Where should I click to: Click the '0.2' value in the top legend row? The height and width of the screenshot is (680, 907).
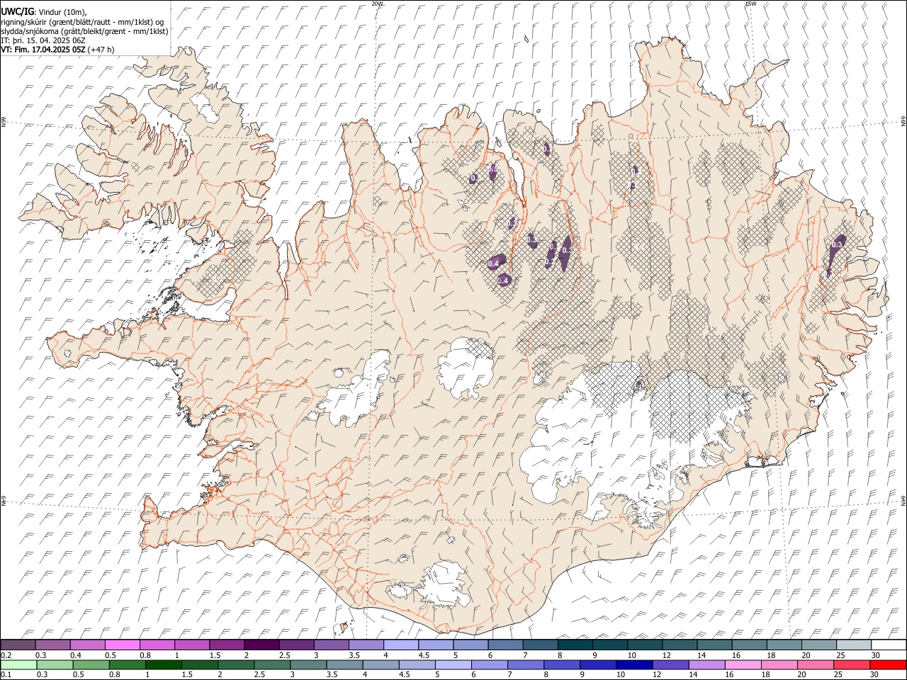click(6, 654)
